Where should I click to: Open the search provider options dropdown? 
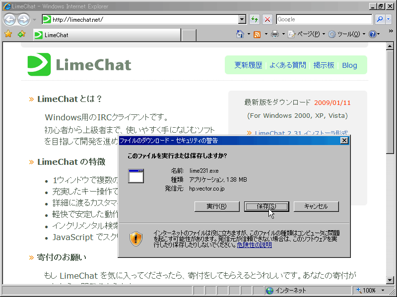point(389,19)
